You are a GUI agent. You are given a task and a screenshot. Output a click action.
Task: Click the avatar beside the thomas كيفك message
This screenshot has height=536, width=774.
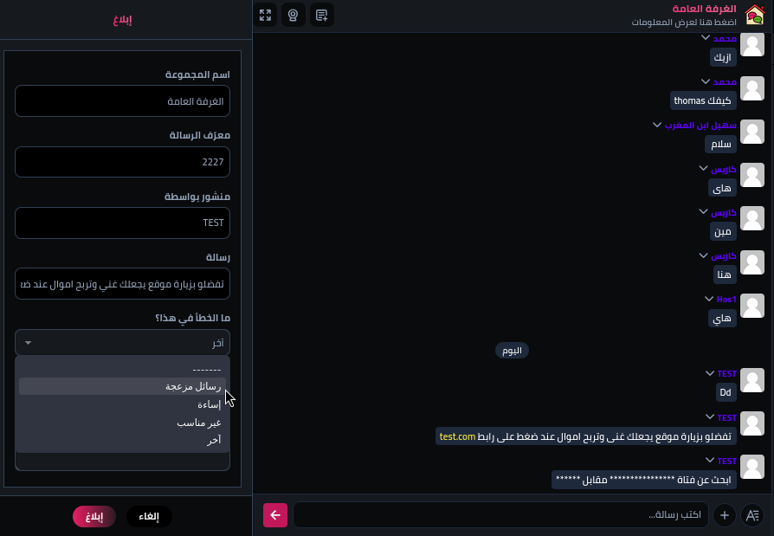point(752,88)
